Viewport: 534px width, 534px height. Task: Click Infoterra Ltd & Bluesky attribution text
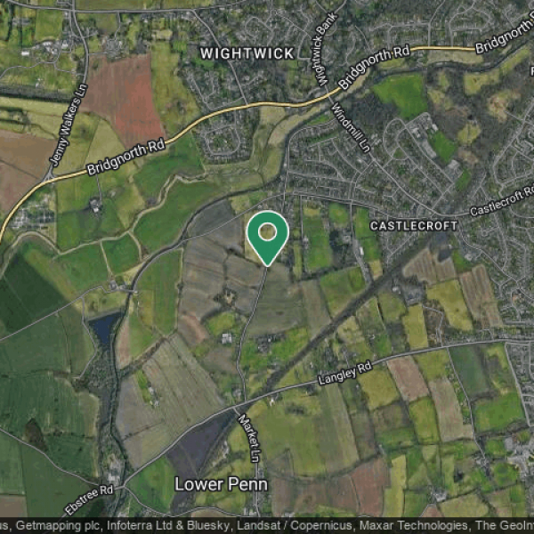169,525
